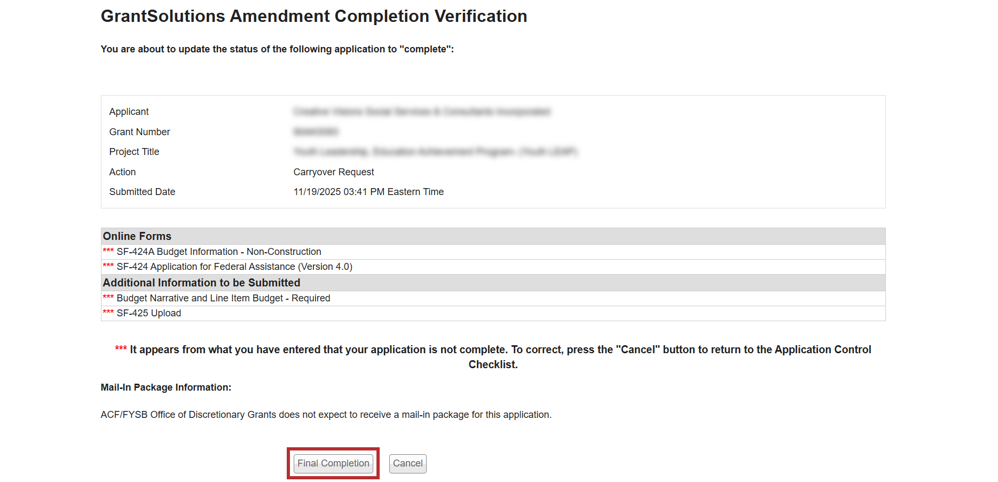Click the Project Title field label
The width and height of the screenshot is (998, 482).
pos(135,152)
